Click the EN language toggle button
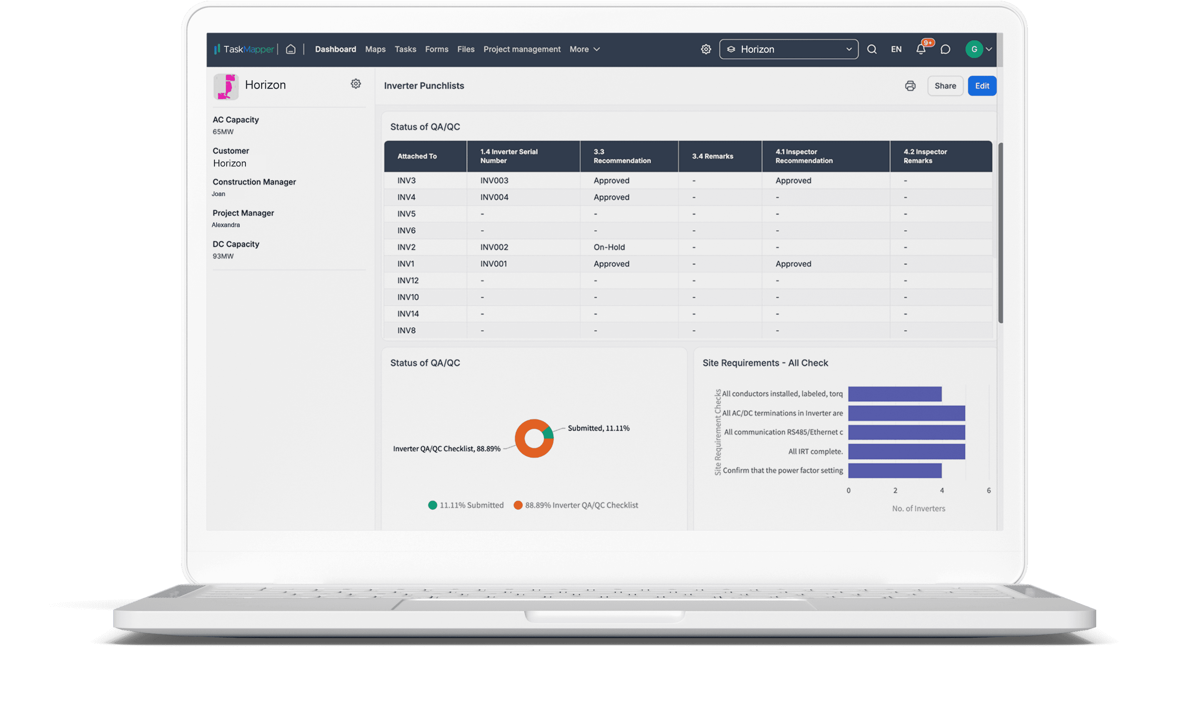This screenshot has width=1193, height=726. [895, 49]
